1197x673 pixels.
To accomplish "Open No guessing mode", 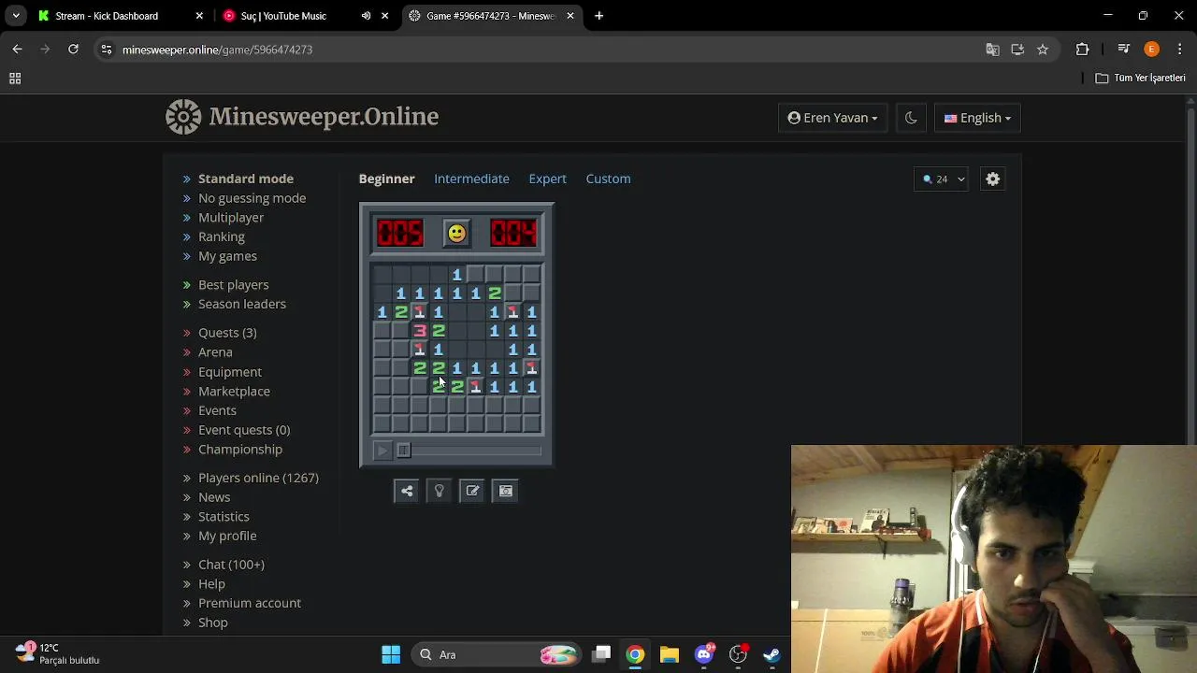I will click(x=252, y=198).
